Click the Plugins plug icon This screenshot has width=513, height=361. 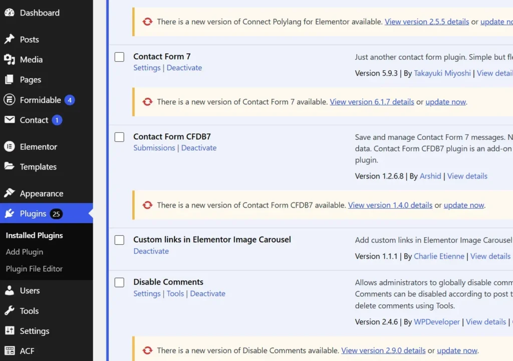tap(10, 213)
